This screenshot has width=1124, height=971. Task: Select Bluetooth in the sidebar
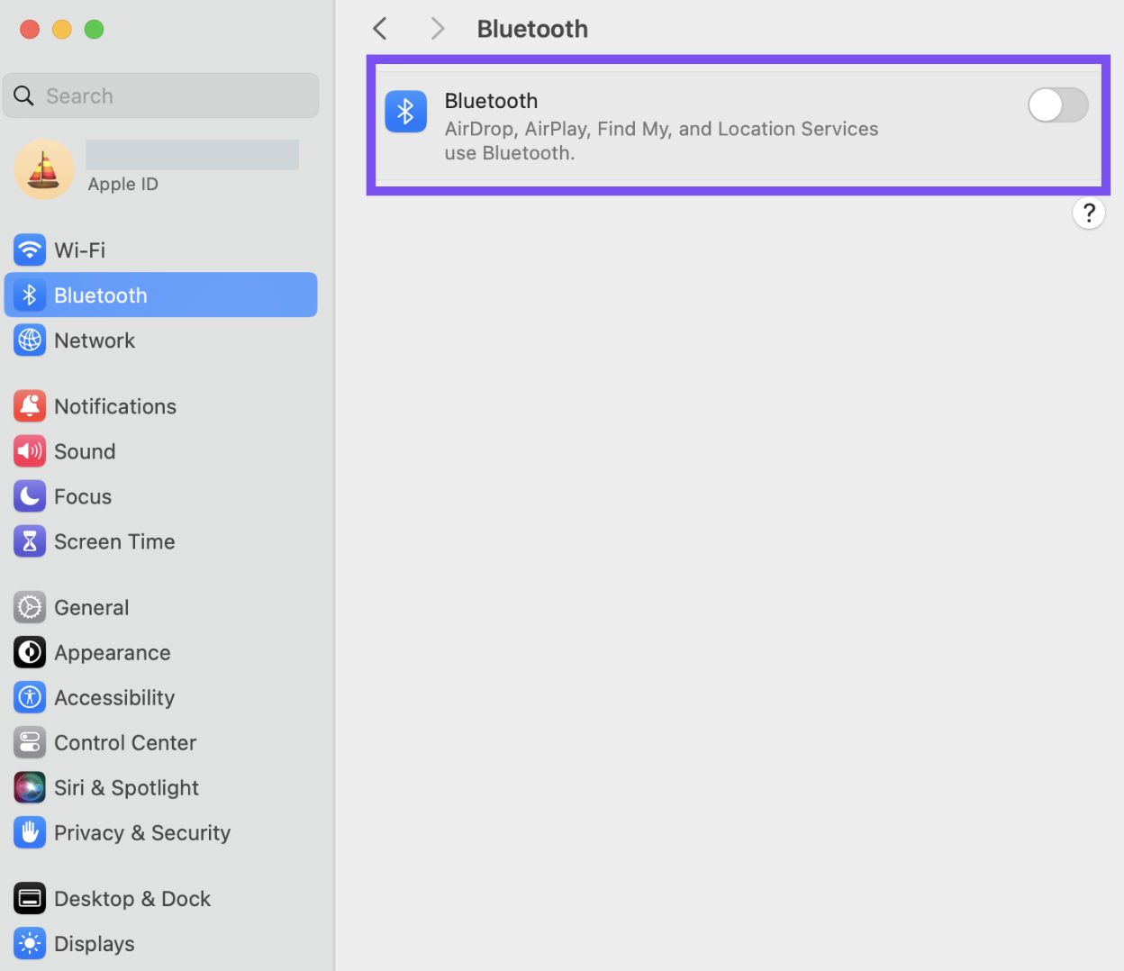tap(161, 295)
